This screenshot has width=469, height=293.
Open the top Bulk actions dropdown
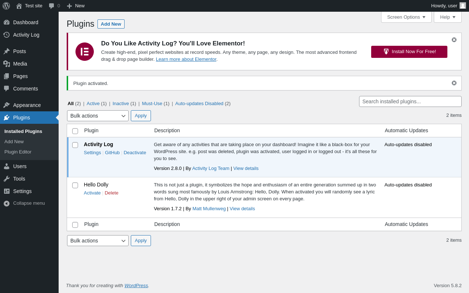pyautogui.click(x=98, y=116)
